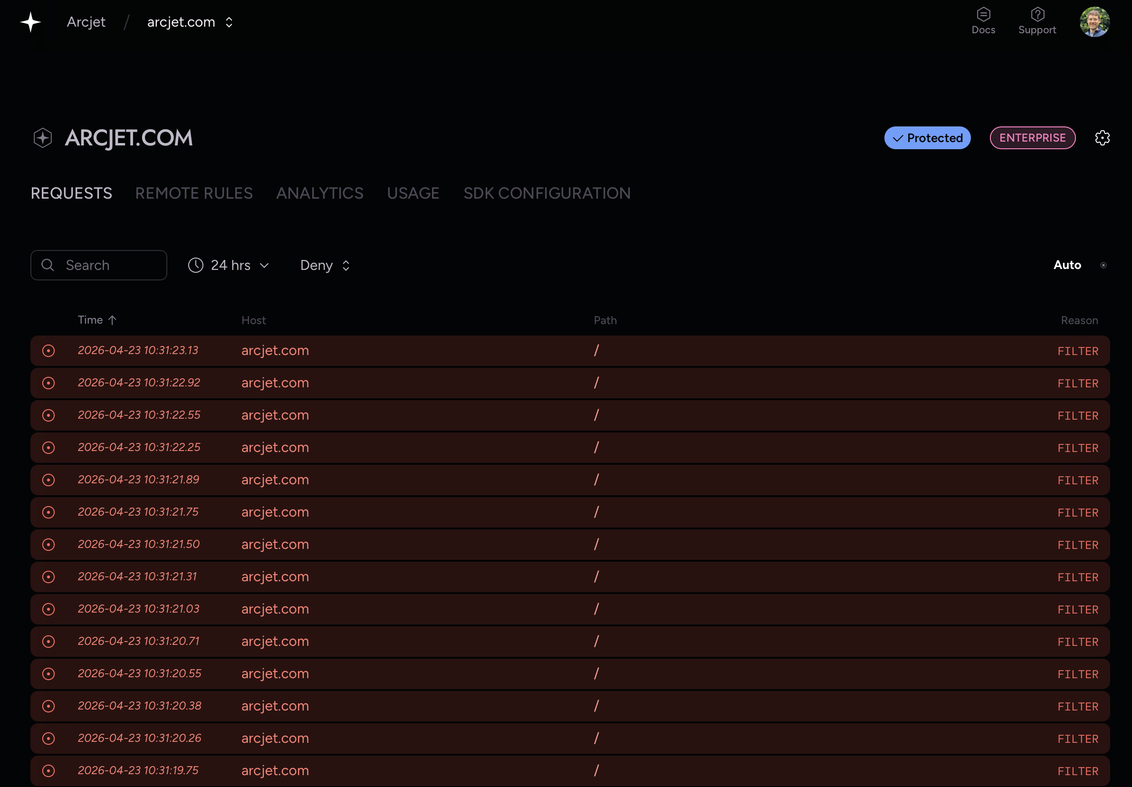The width and height of the screenshot is (1132, 787).
Task: Open the site settings gear icon
Action: click(x=1102, y=137)
